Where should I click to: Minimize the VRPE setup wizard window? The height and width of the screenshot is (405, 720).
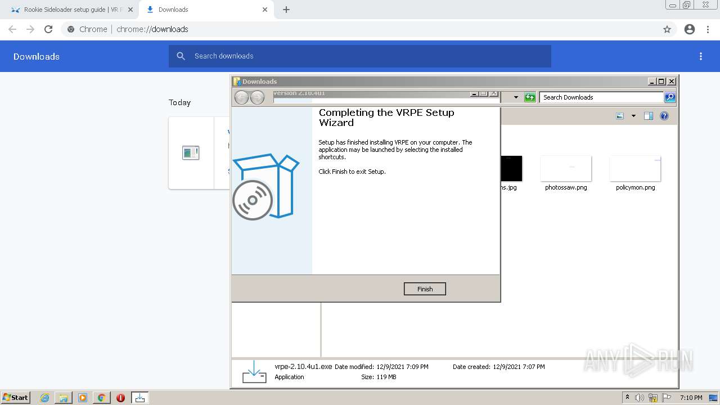click(474, 93)
